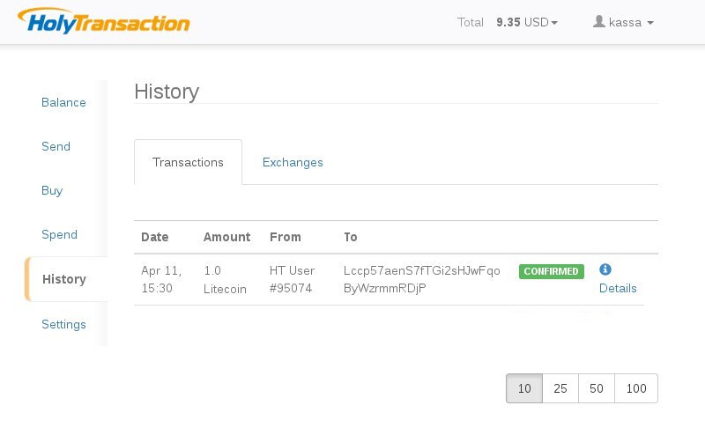Open the Details link for the Litecoin transaction
Image resolution: width=705 pixels, height=435 pixels.
pyautogui.click(x=618, y=288)
